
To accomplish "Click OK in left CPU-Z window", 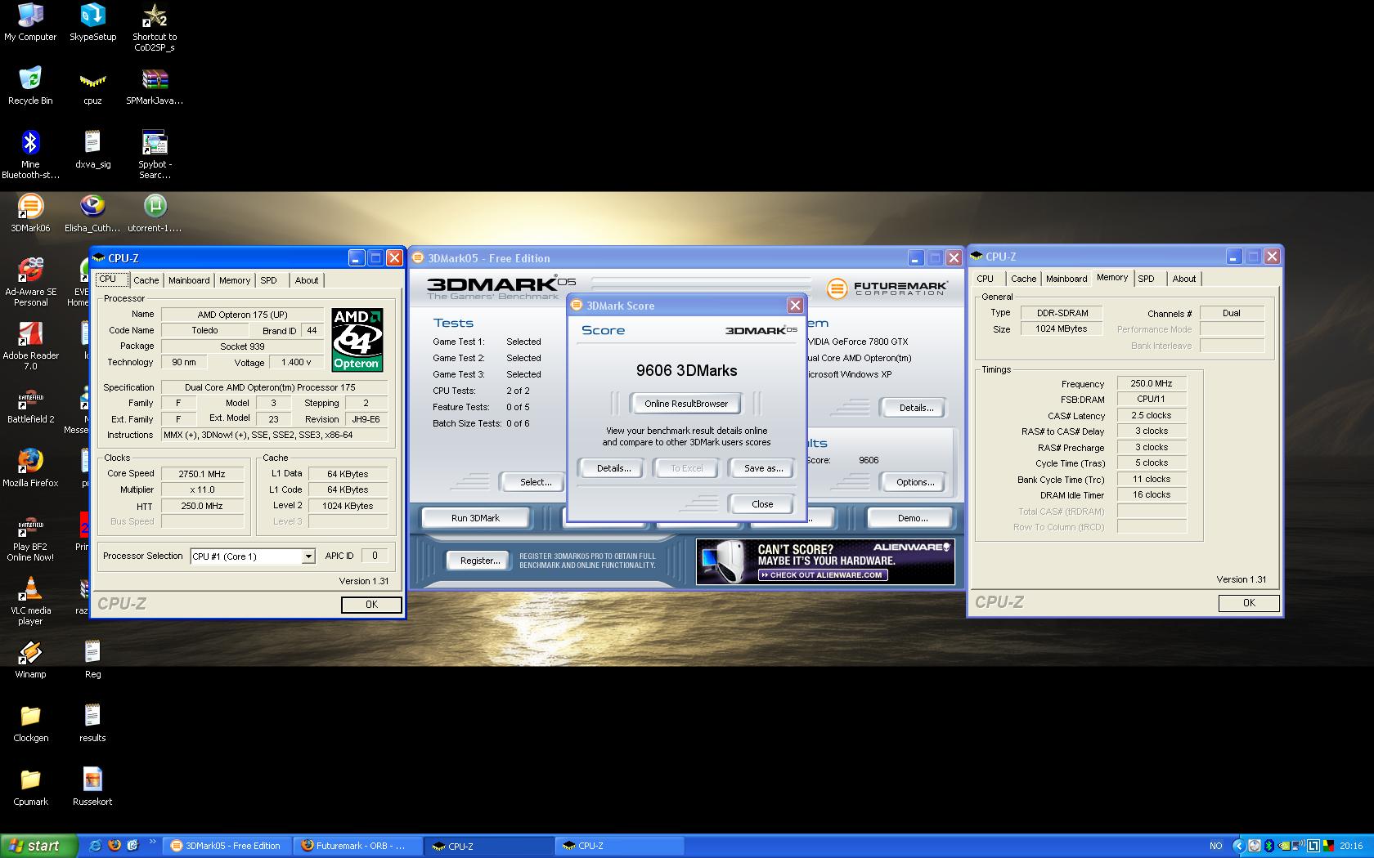I will tap(371, 605).
